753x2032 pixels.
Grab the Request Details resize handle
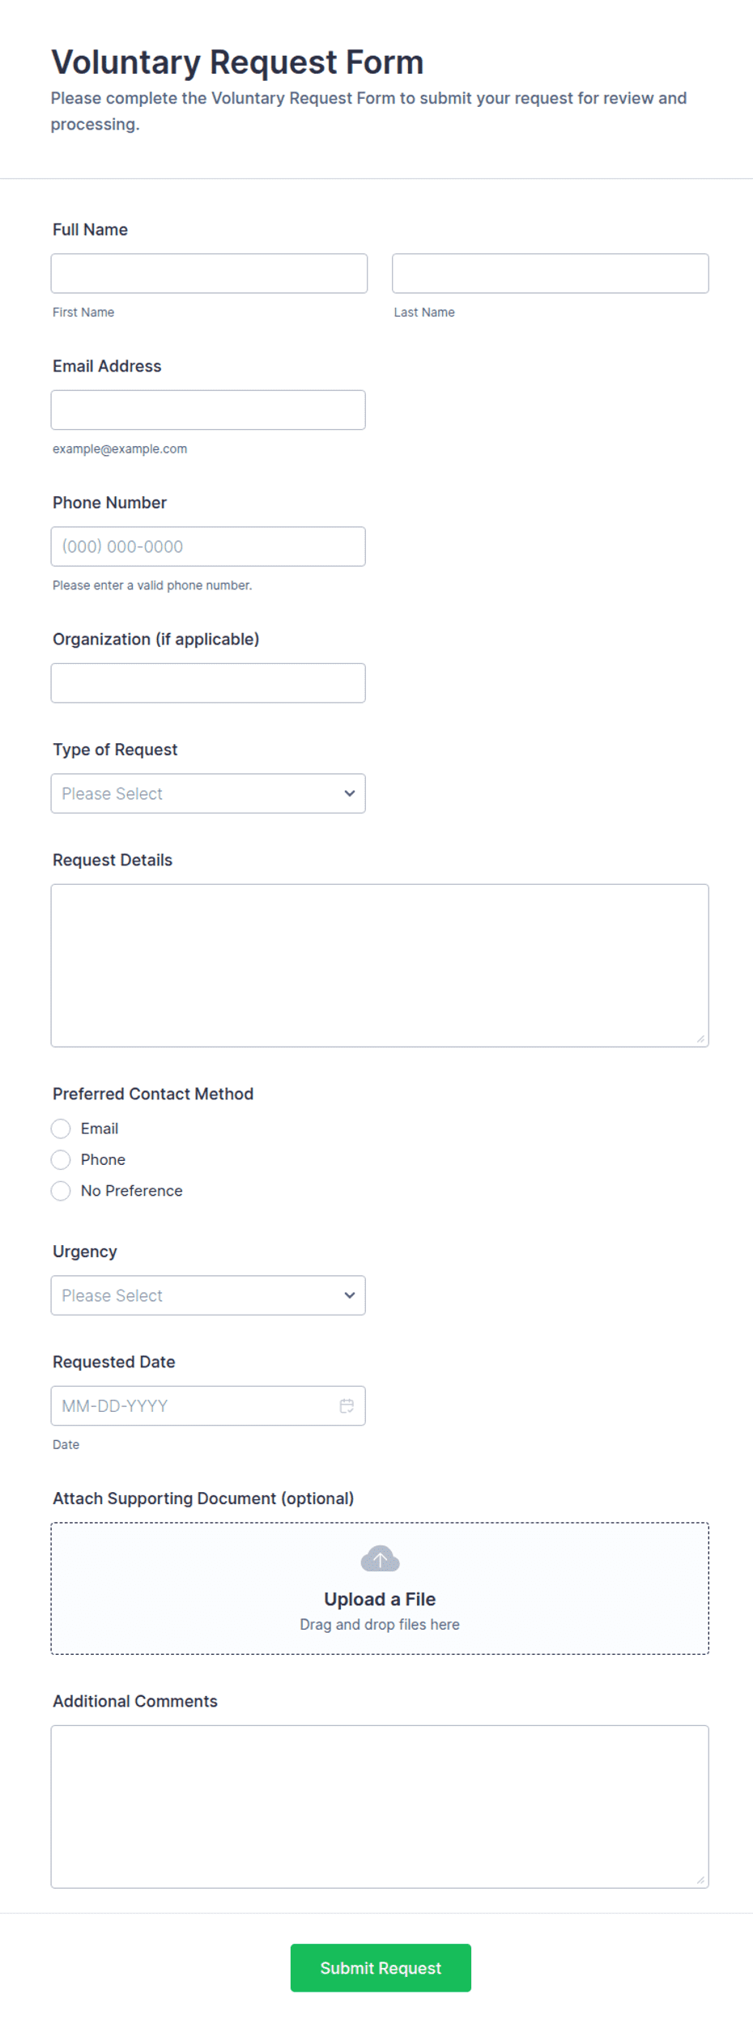700,1039
